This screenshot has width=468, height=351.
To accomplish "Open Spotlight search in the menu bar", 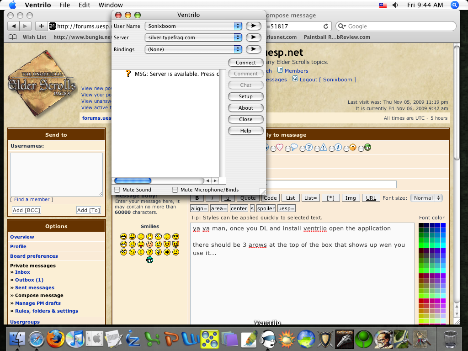I will (455, 5).
